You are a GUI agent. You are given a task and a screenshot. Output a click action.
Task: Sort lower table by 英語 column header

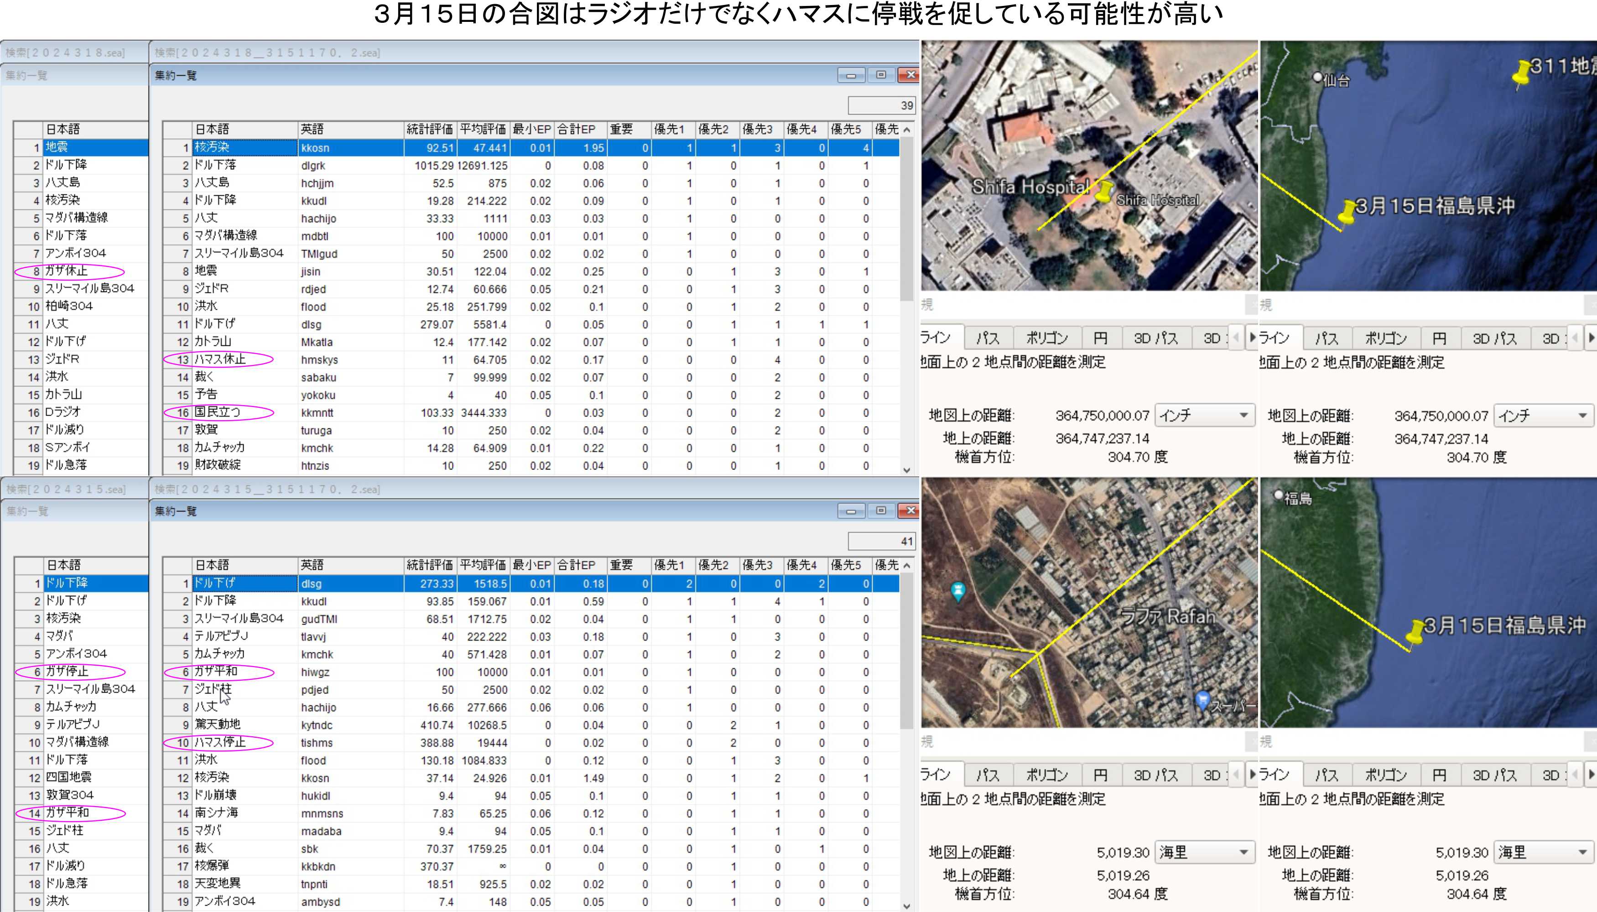point(351,565)
